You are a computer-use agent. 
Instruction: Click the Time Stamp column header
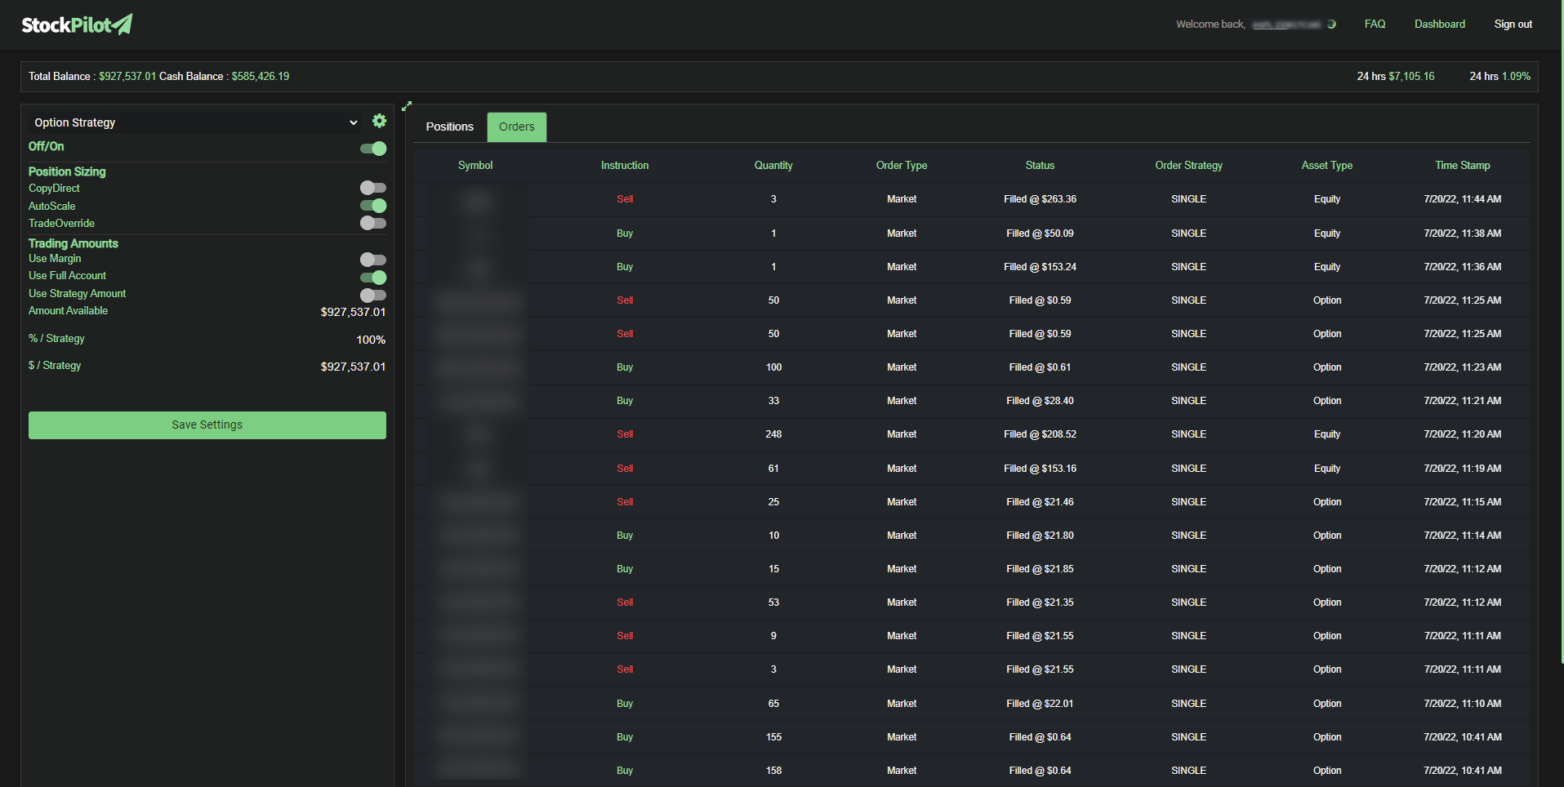point(1462,165)
